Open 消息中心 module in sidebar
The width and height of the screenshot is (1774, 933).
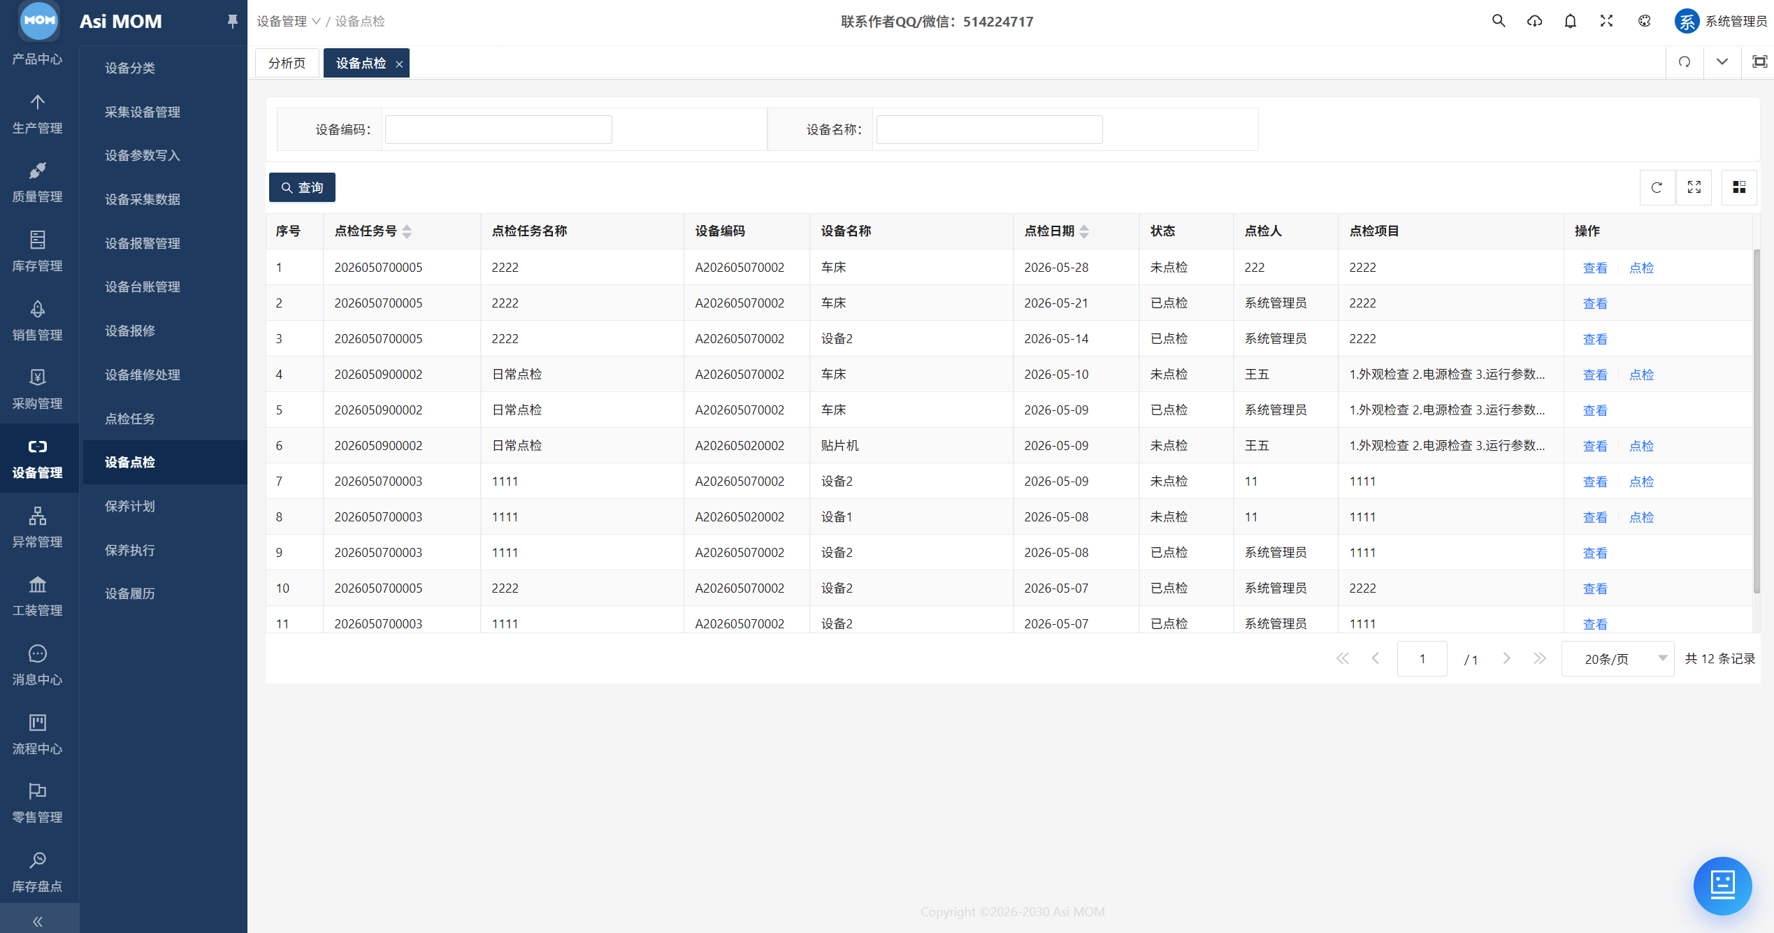38,666
